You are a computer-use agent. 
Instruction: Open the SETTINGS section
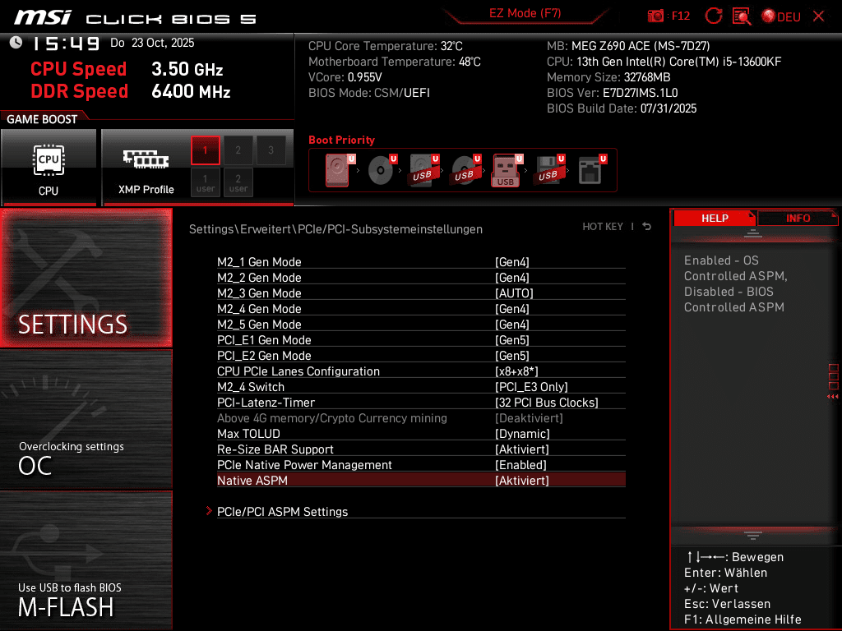[x=86, y=278]
